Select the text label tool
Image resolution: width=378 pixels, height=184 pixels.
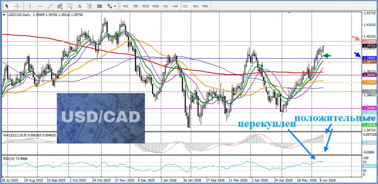[90, 6]
